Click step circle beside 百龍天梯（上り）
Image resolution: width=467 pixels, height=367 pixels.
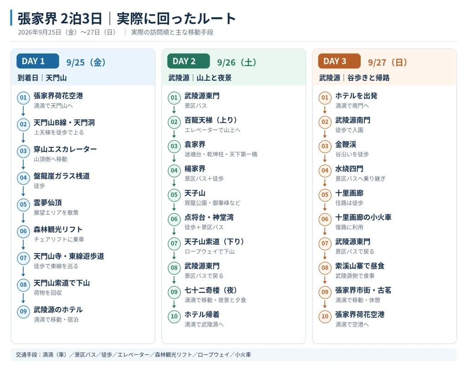click(174, 122)
